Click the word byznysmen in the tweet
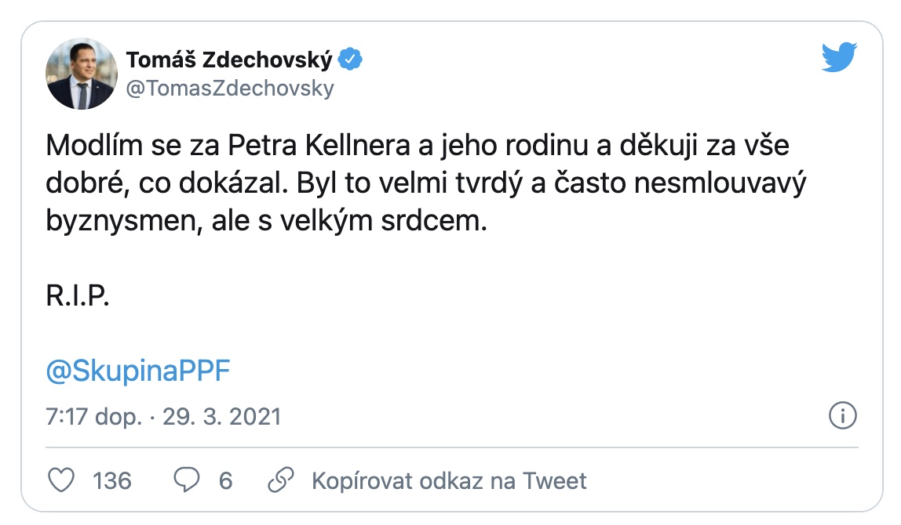This screenshot has height=525, width=901. tap(123, 223)
